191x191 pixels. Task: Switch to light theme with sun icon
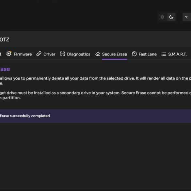click(x=162, y=17)
